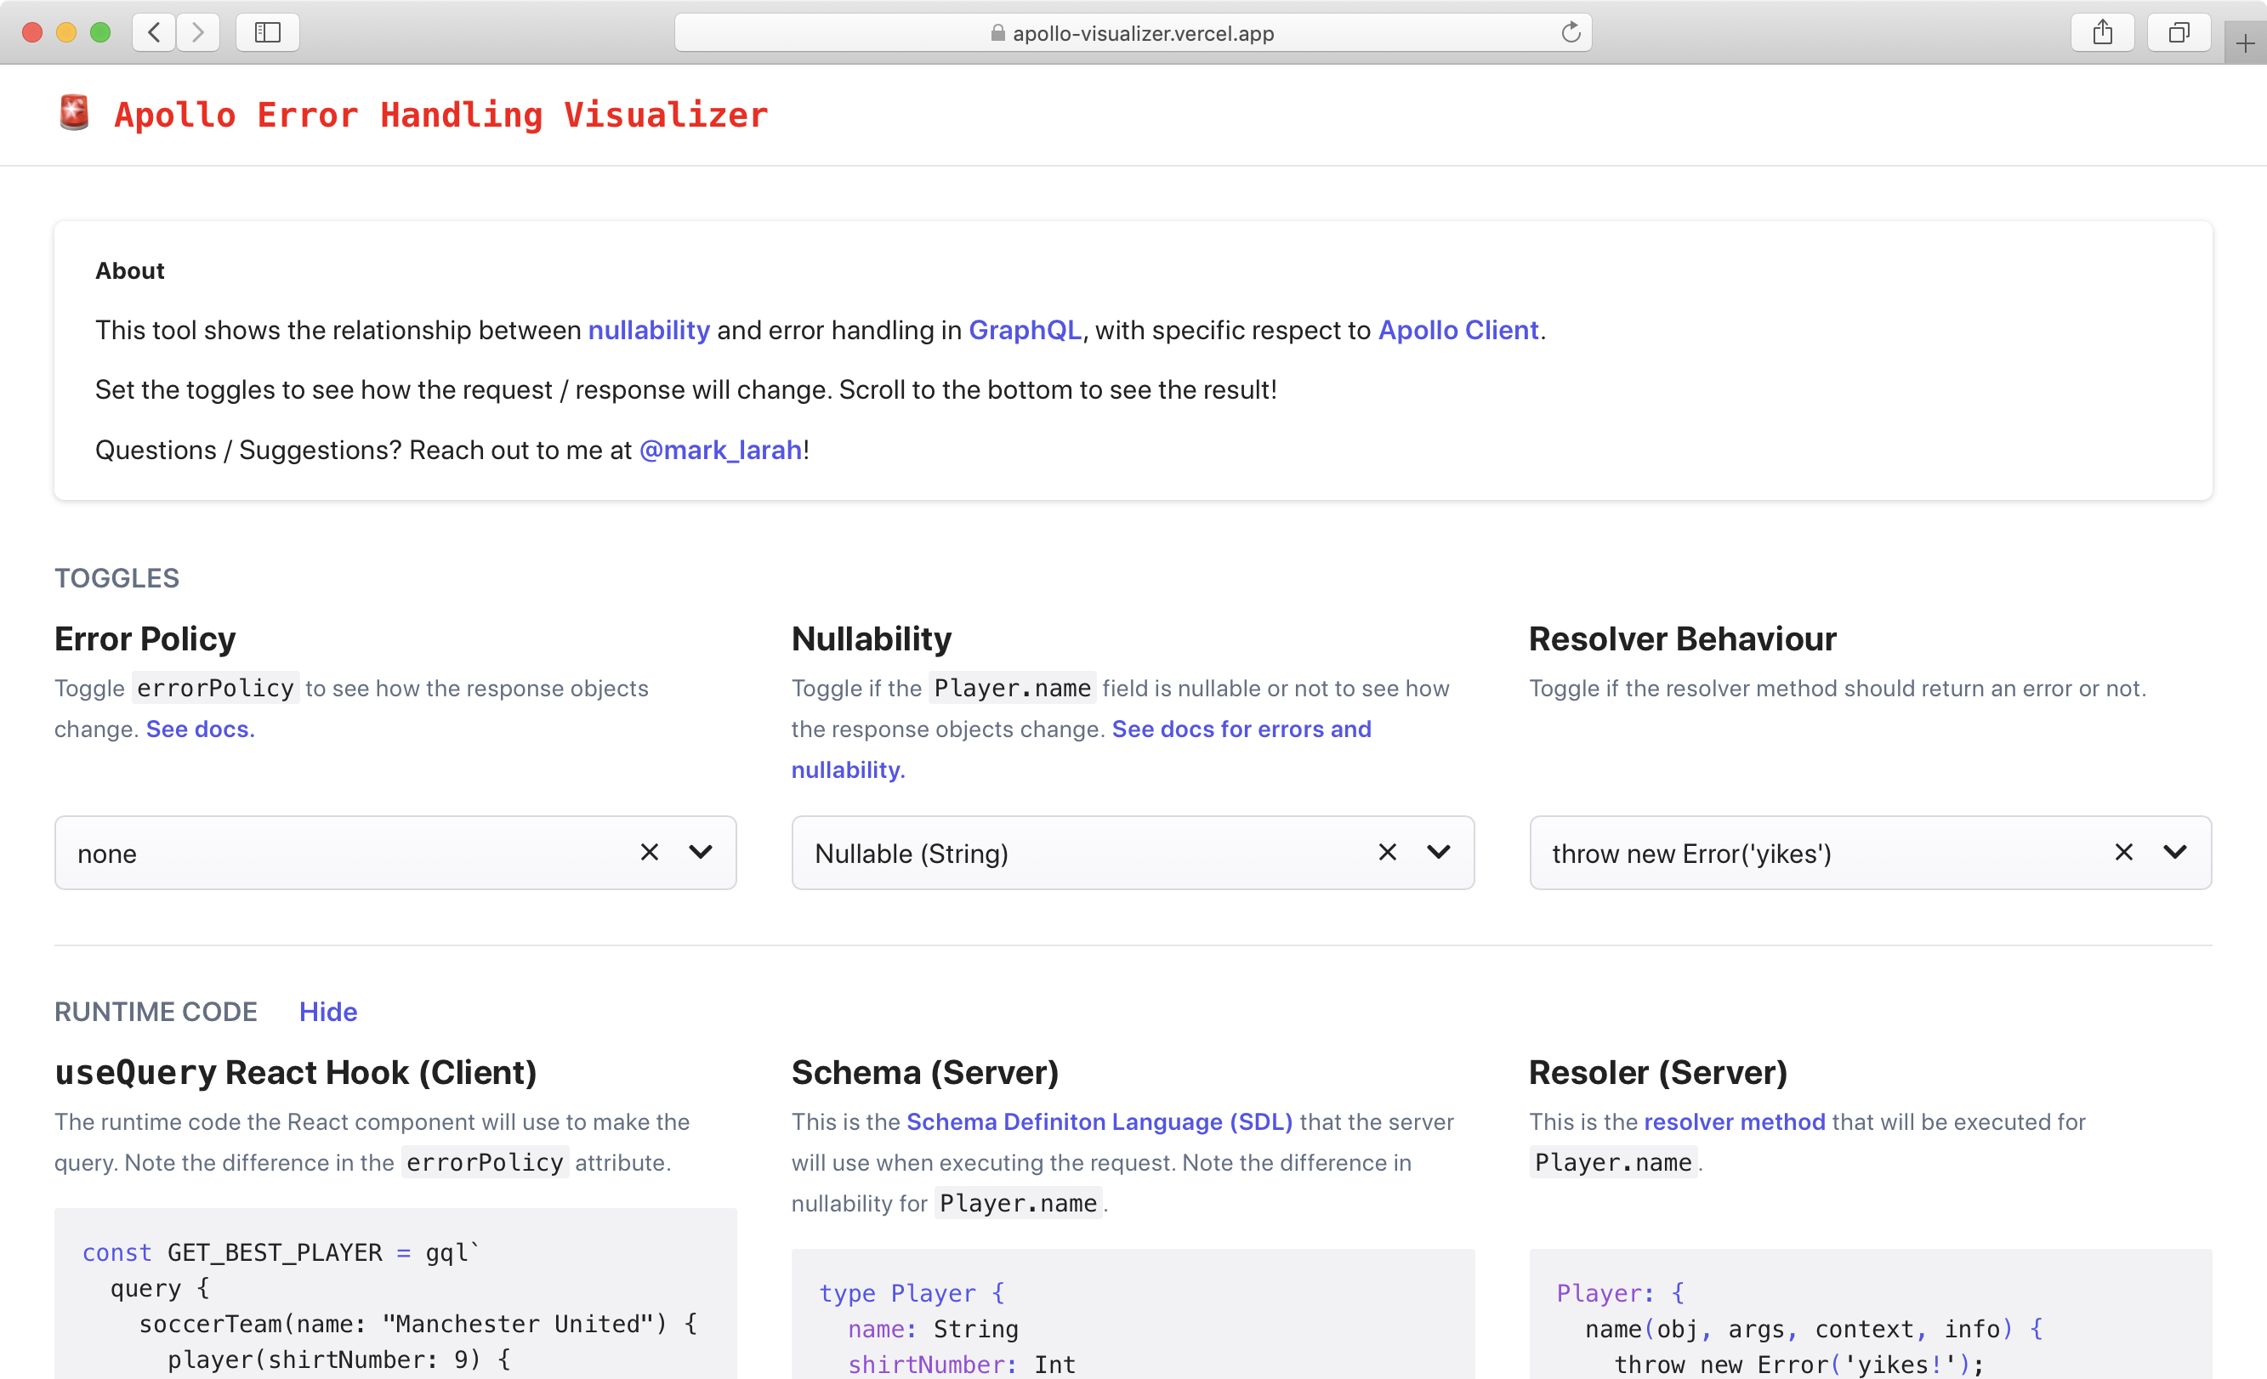Expand the Error Policy dropdown chevron
The image size is (2267, 1379).
[x=700, y=853]
